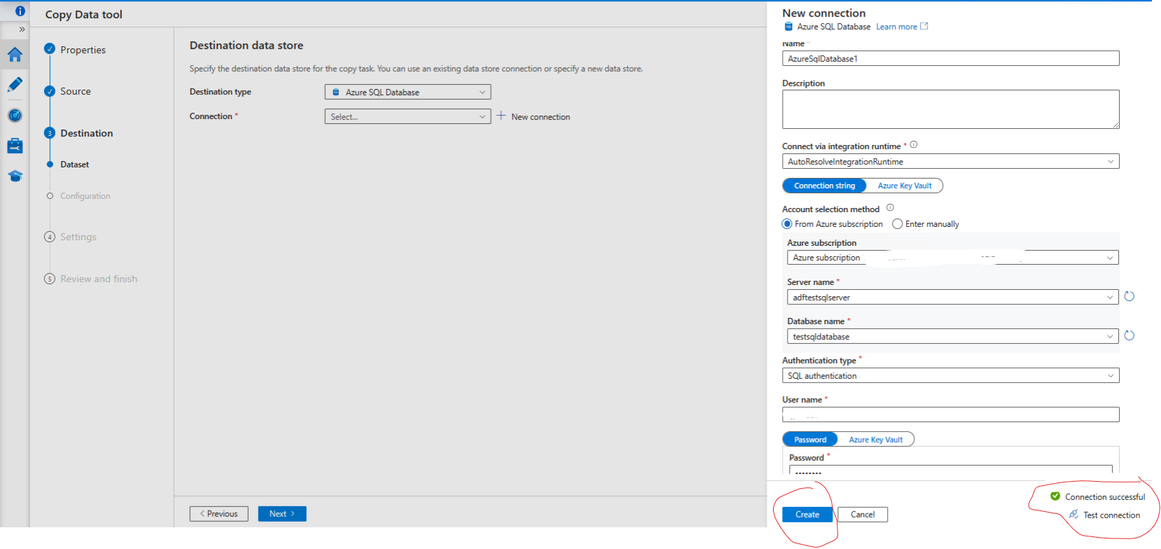Open the Author pencil icon in sidebar
Image resolution: width=1161 pixels, height=549 pixels.
point(15,85)
